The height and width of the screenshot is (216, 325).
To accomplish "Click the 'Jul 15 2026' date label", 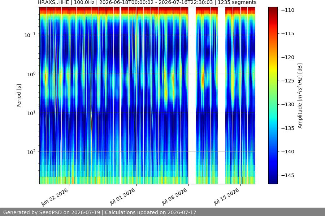I will tap(226, 197).
